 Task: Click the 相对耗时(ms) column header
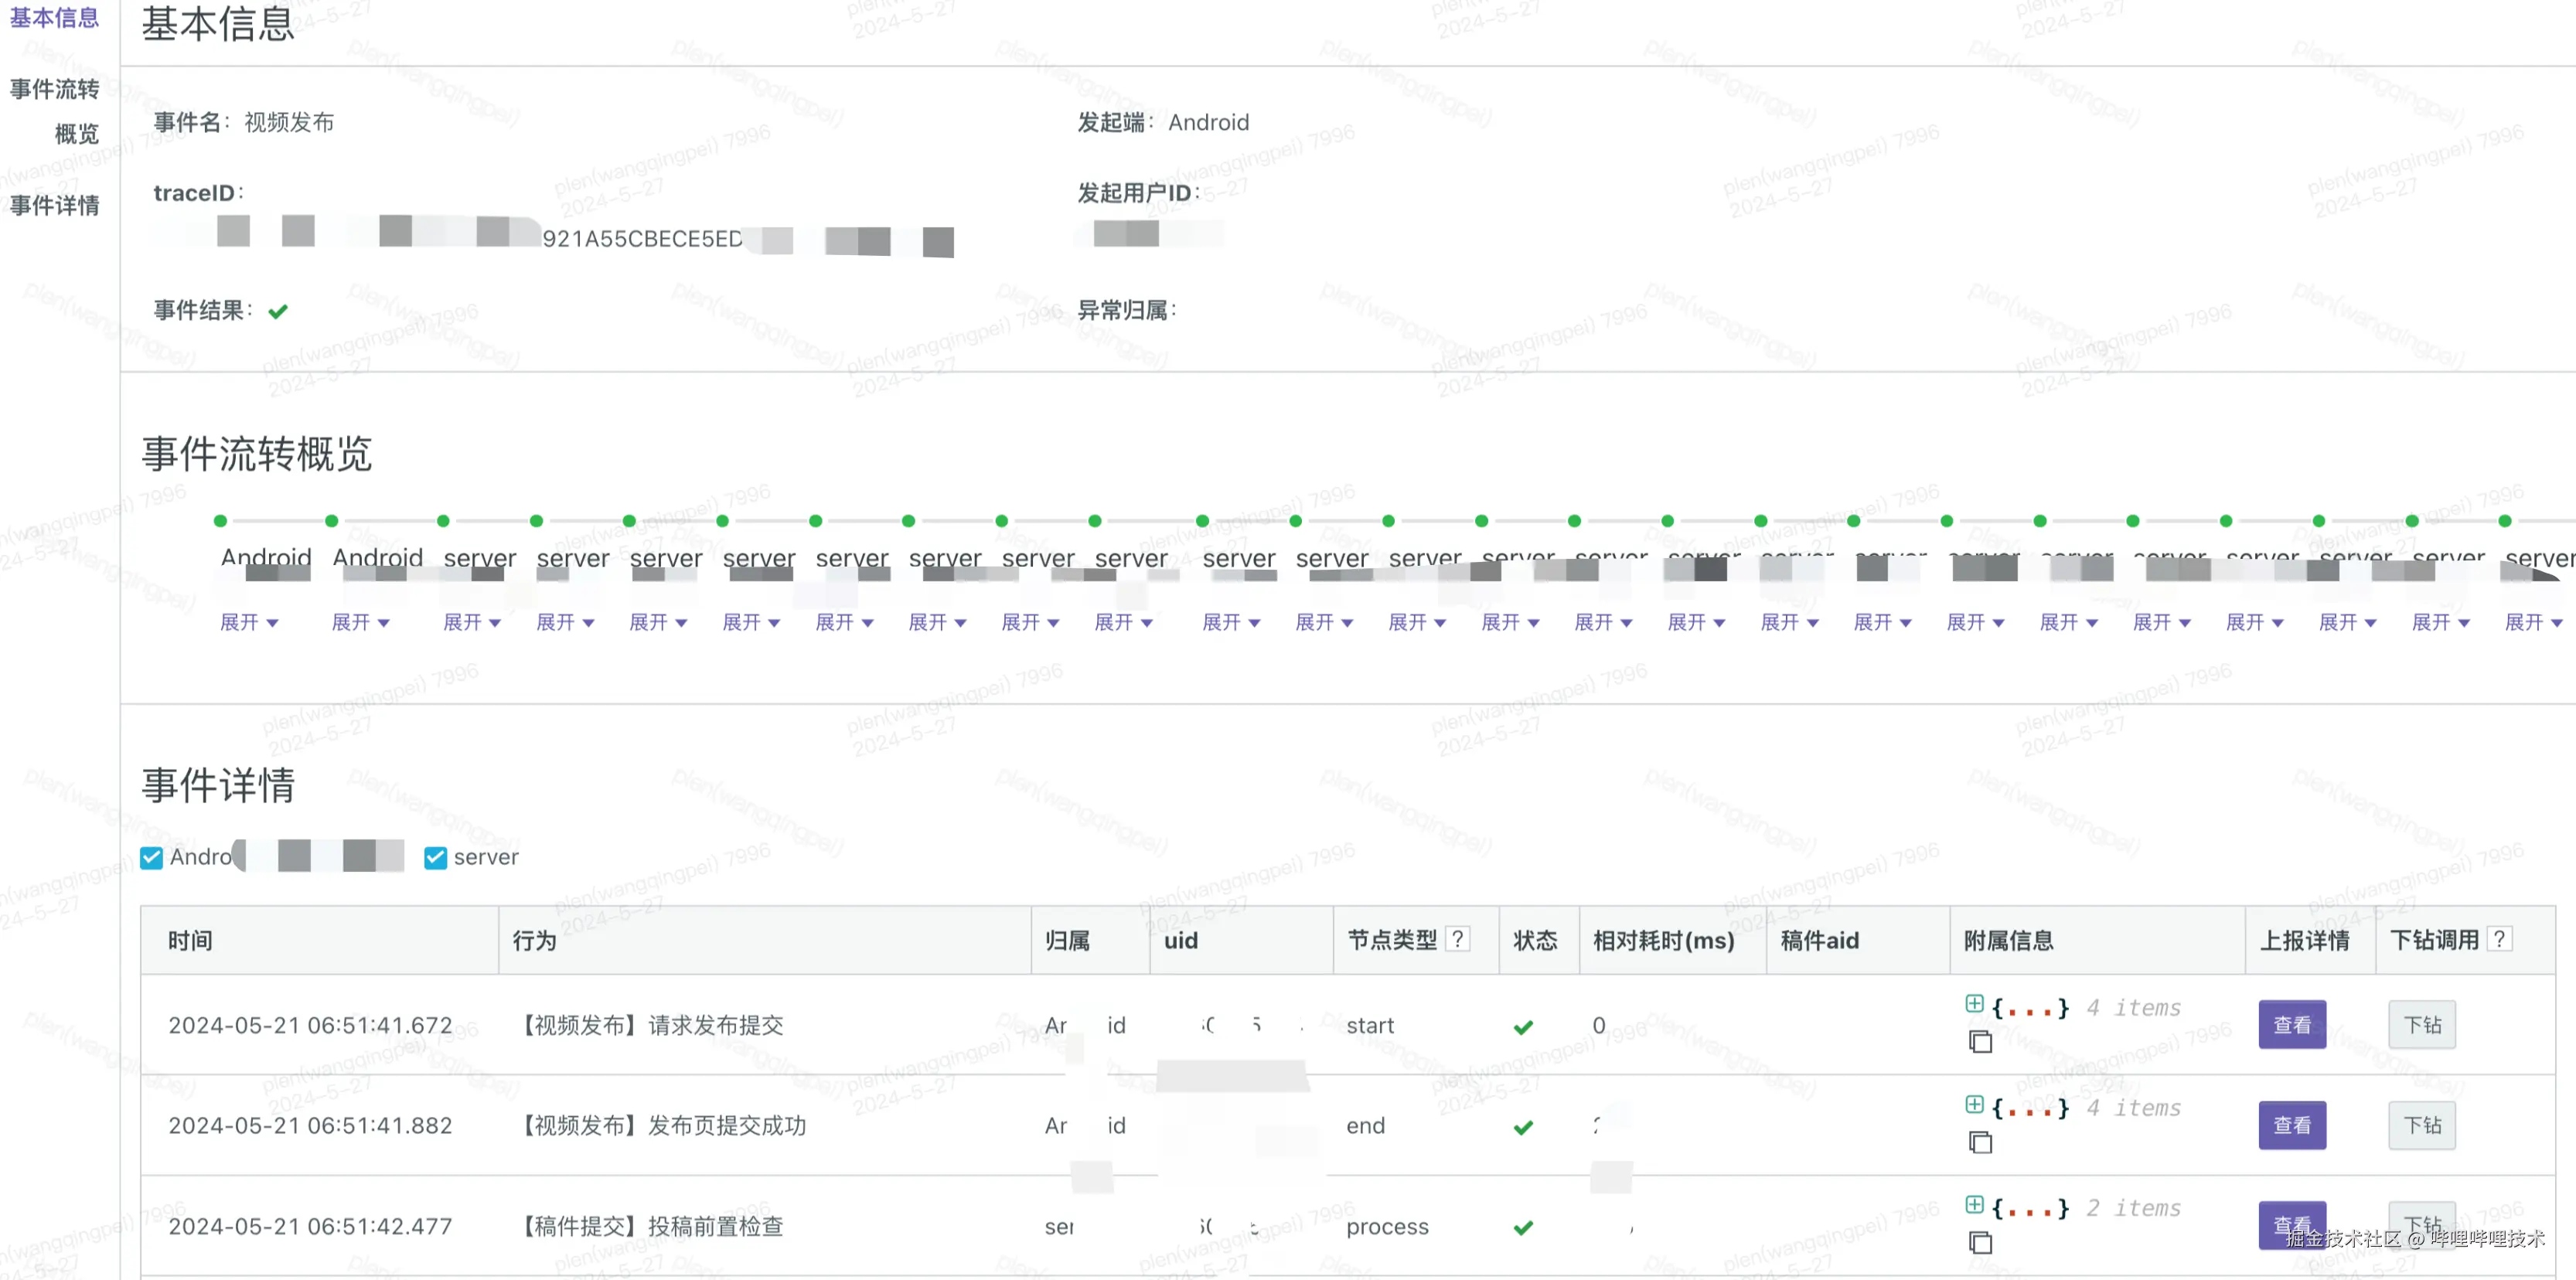click(1663, 940)
